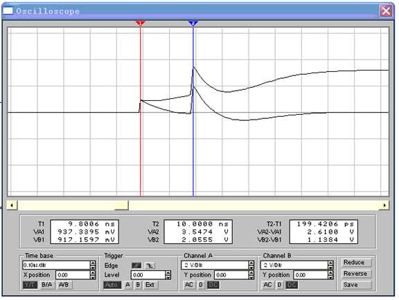399x300 pixels.
Task: Switch to B/A display mode
Action: coord(46,285)
